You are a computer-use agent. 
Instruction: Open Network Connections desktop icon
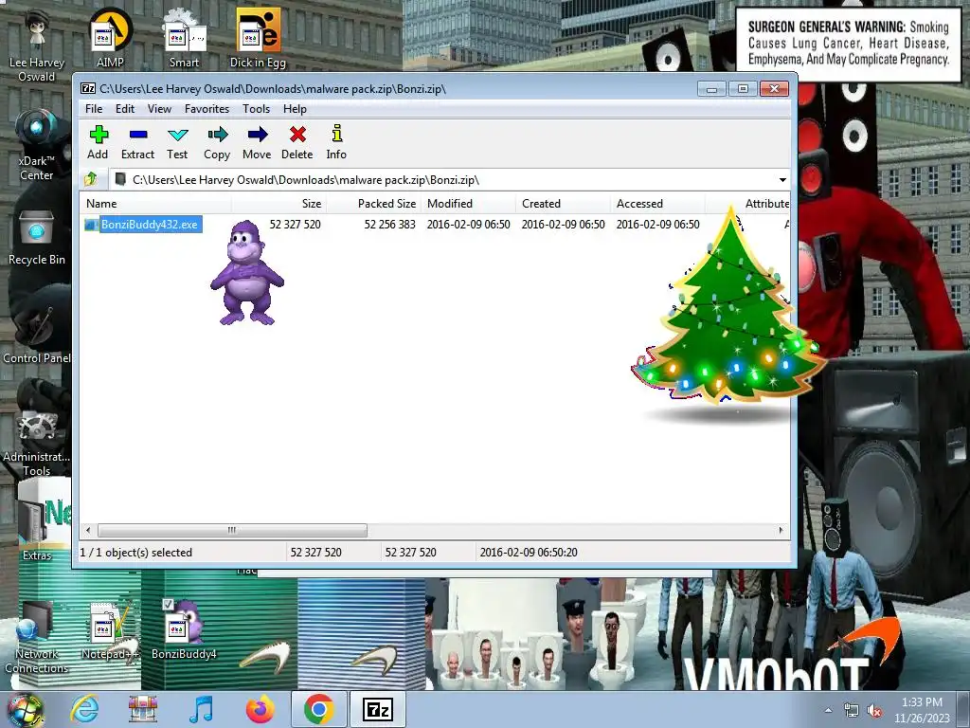pos(37,638)
